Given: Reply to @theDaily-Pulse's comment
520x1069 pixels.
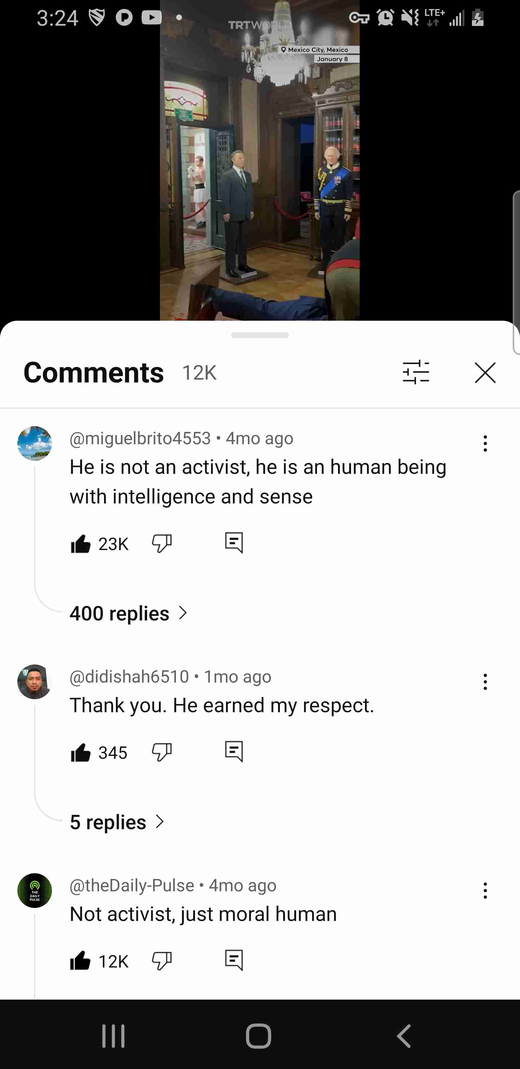Looking at the screenshot, I should pos(234,960).
